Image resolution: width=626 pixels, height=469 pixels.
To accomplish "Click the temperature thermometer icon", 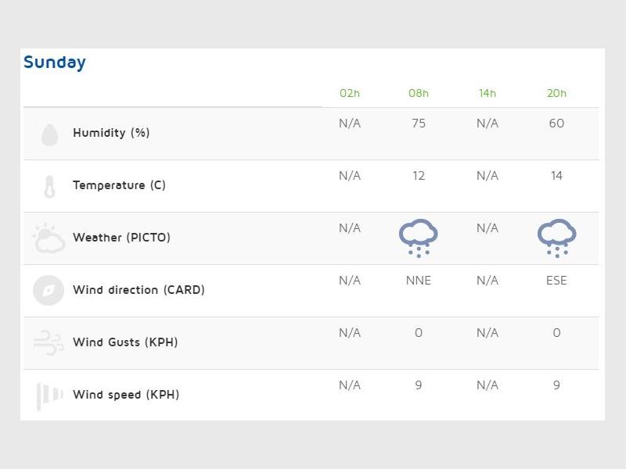I will tap(49, 187).
